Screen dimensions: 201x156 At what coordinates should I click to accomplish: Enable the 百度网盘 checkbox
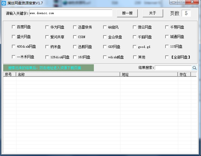(14, 27)
